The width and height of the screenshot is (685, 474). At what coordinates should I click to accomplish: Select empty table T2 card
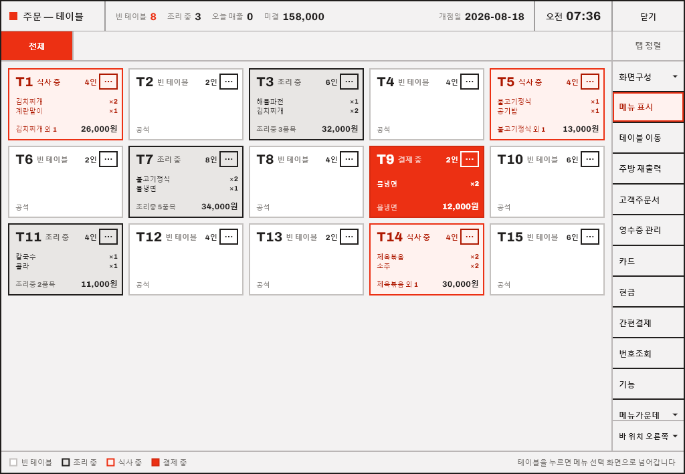tap(186, 104)
